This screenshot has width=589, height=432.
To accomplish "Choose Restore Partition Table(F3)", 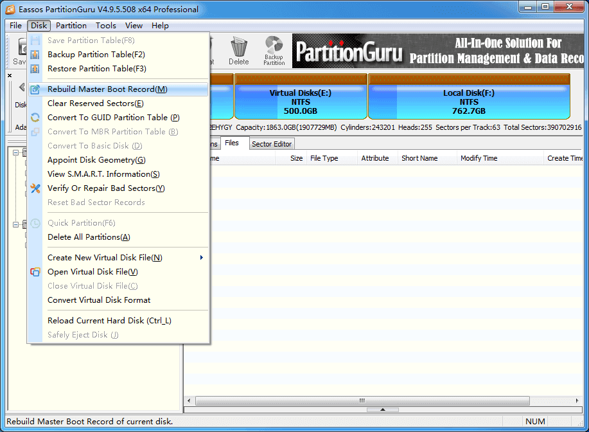I will click(118, 69).
